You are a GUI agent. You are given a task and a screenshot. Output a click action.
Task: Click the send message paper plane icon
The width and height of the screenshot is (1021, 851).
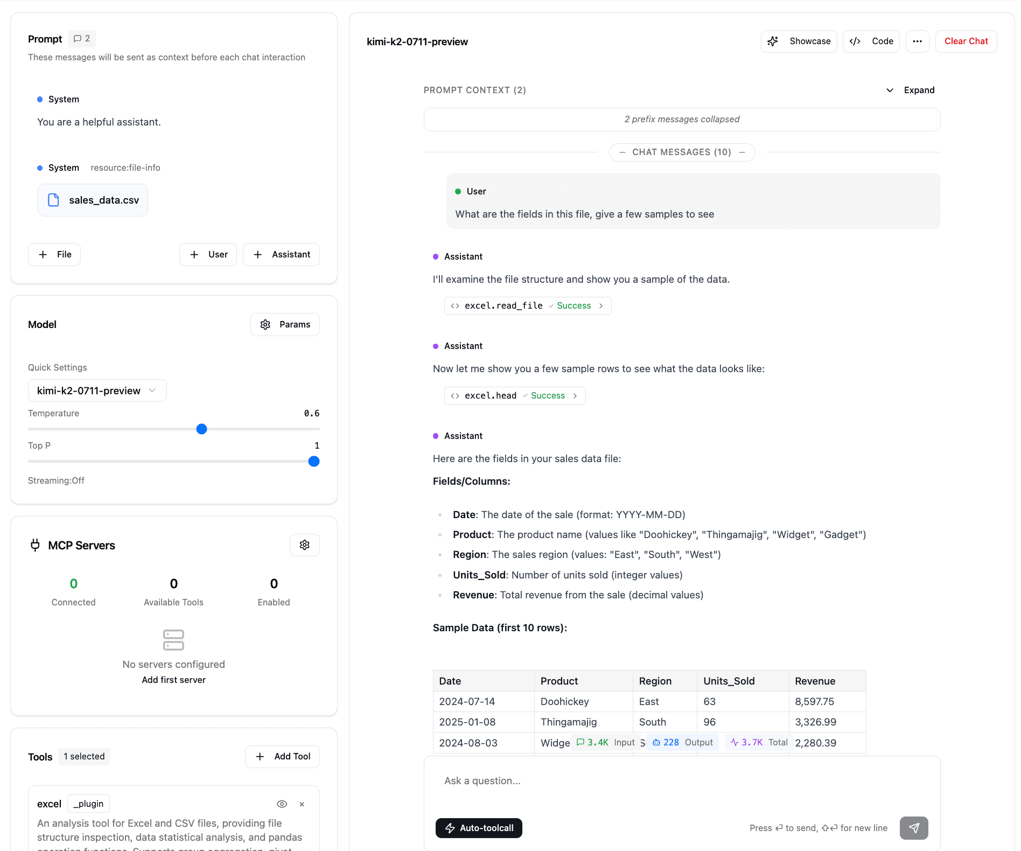click(x=913, y=828)
